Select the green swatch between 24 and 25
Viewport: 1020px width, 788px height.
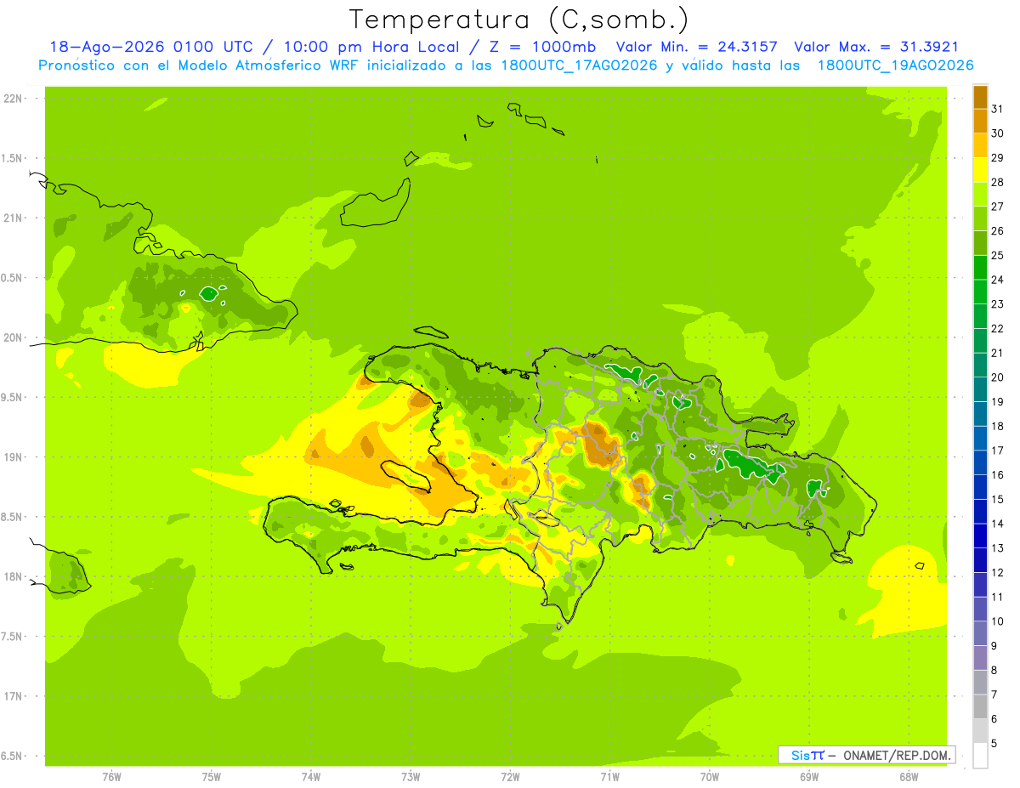tap(980, 268)
